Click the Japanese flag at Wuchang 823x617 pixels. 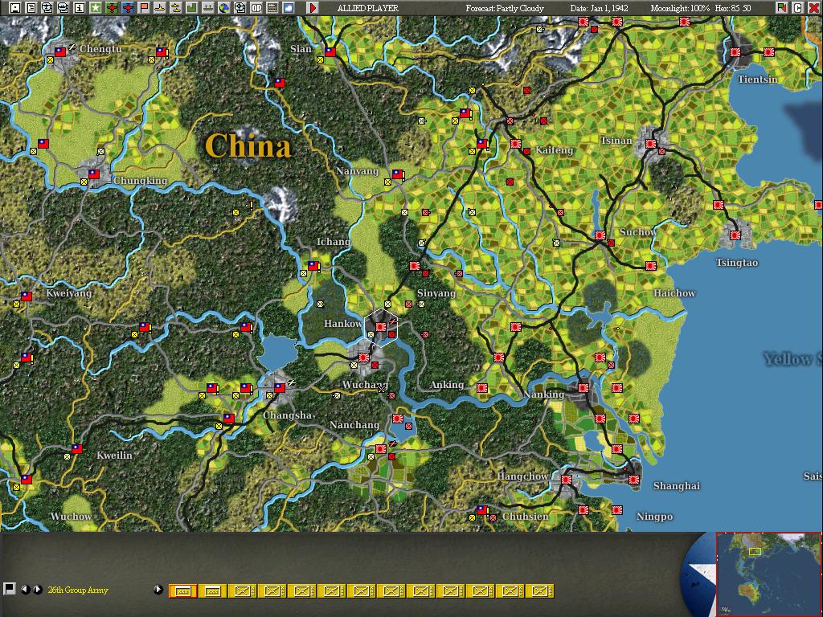364,358
